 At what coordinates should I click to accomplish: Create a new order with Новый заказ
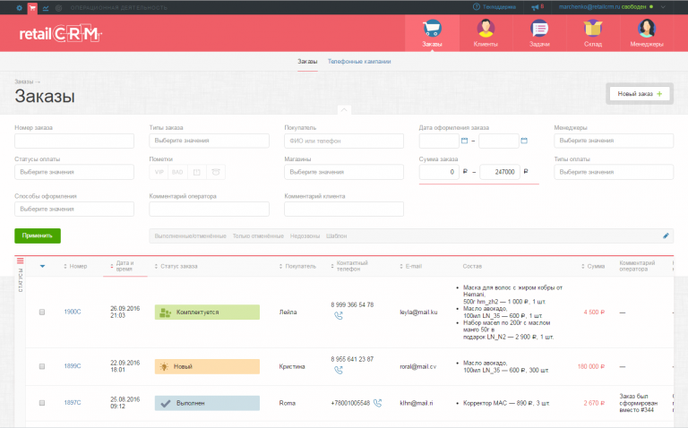click(x=640, y=94)
